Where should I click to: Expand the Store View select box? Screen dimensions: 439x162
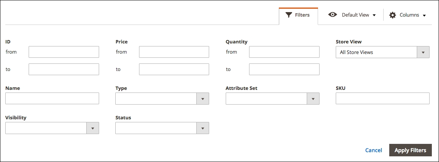click(382, 52)
